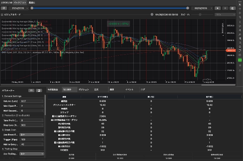Click the chart horizontal scrollbar
This screenshot has width=243, height=161.
click(218, 85)
